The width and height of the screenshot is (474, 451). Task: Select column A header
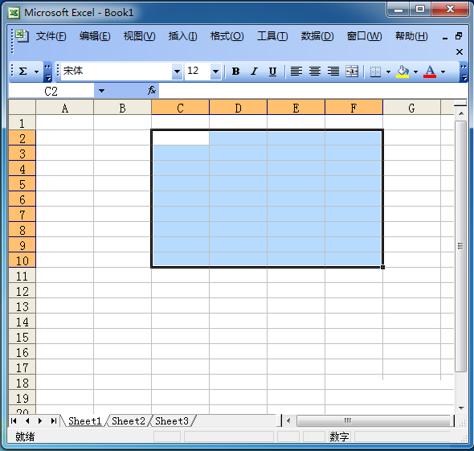tap(65, 108)
